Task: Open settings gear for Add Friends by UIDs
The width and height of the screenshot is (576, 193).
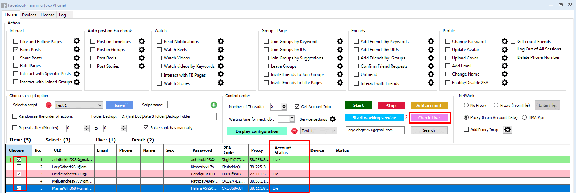Action: tap(431, 50)
